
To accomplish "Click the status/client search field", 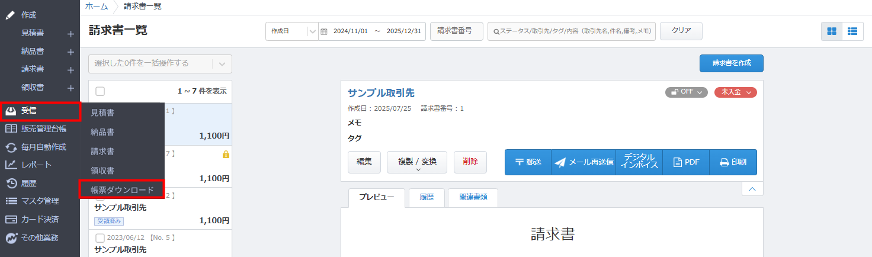I will (571, 31).
